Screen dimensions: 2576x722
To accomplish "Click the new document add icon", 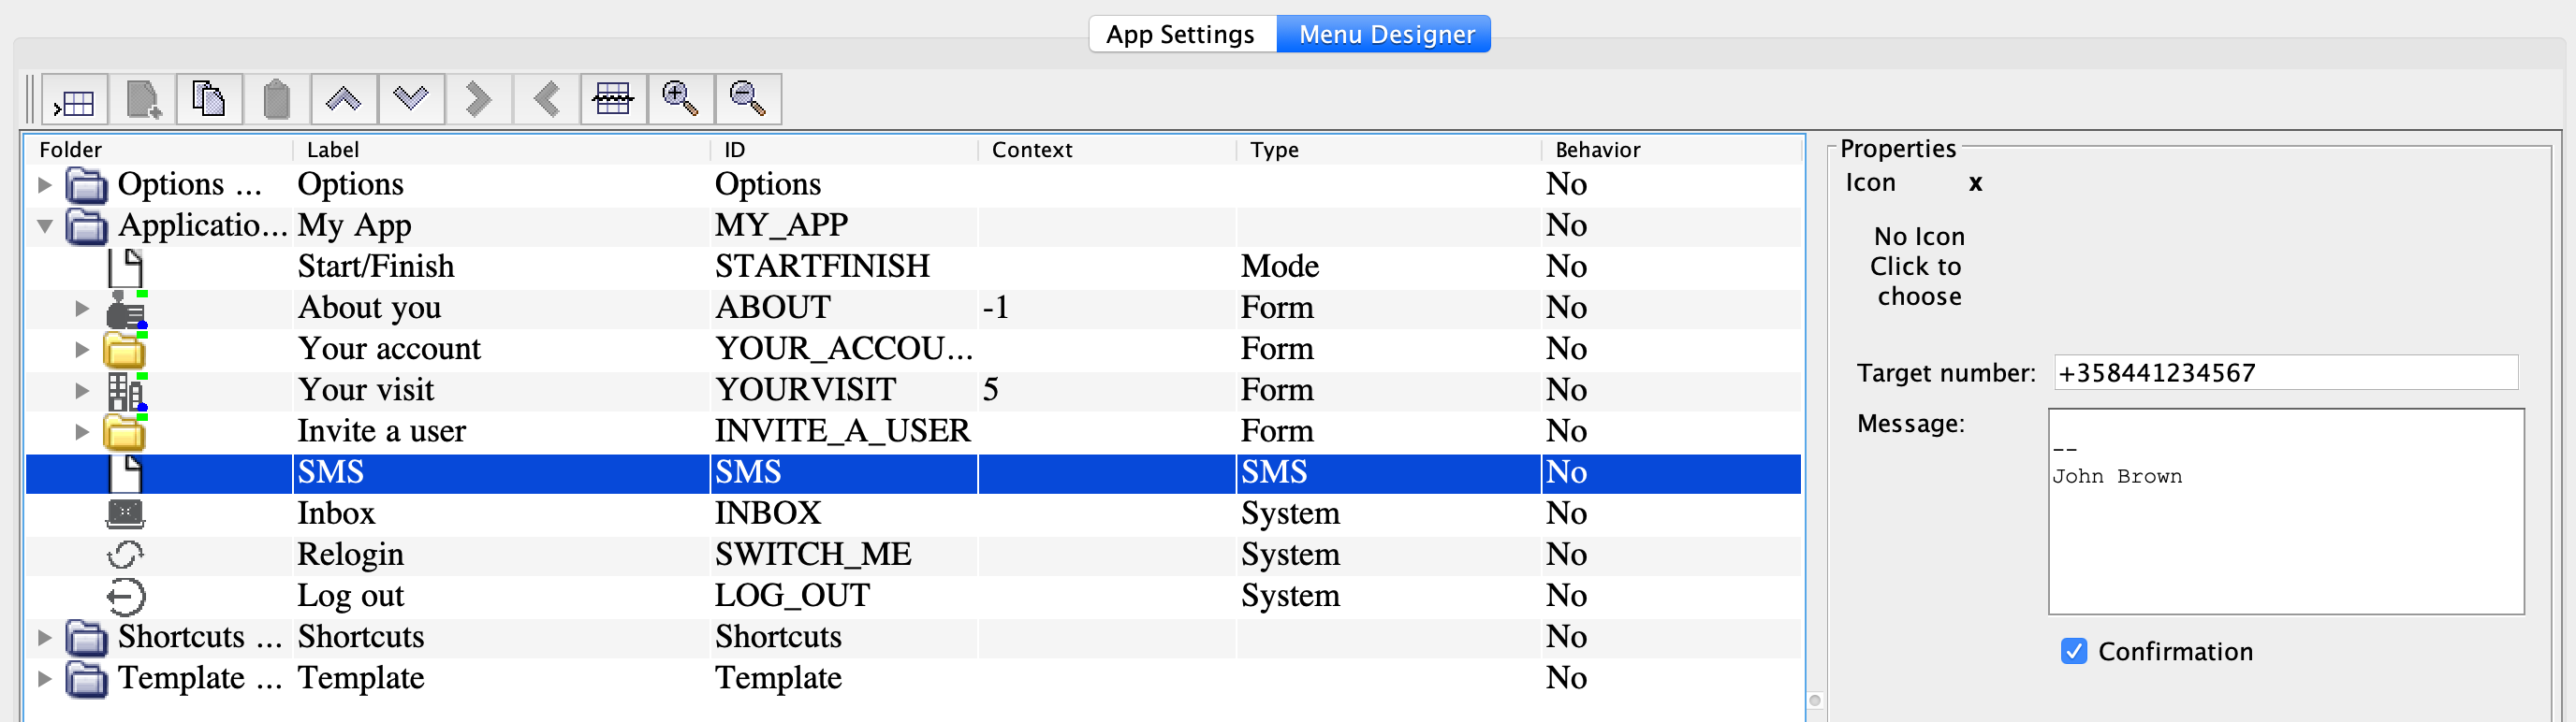I will [143, 100].
